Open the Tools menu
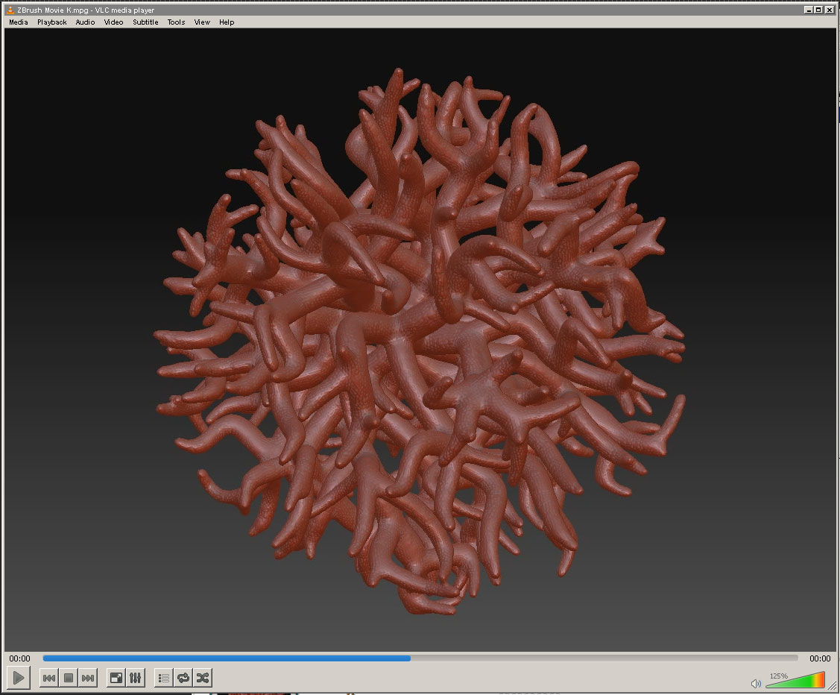 (176, 22)
